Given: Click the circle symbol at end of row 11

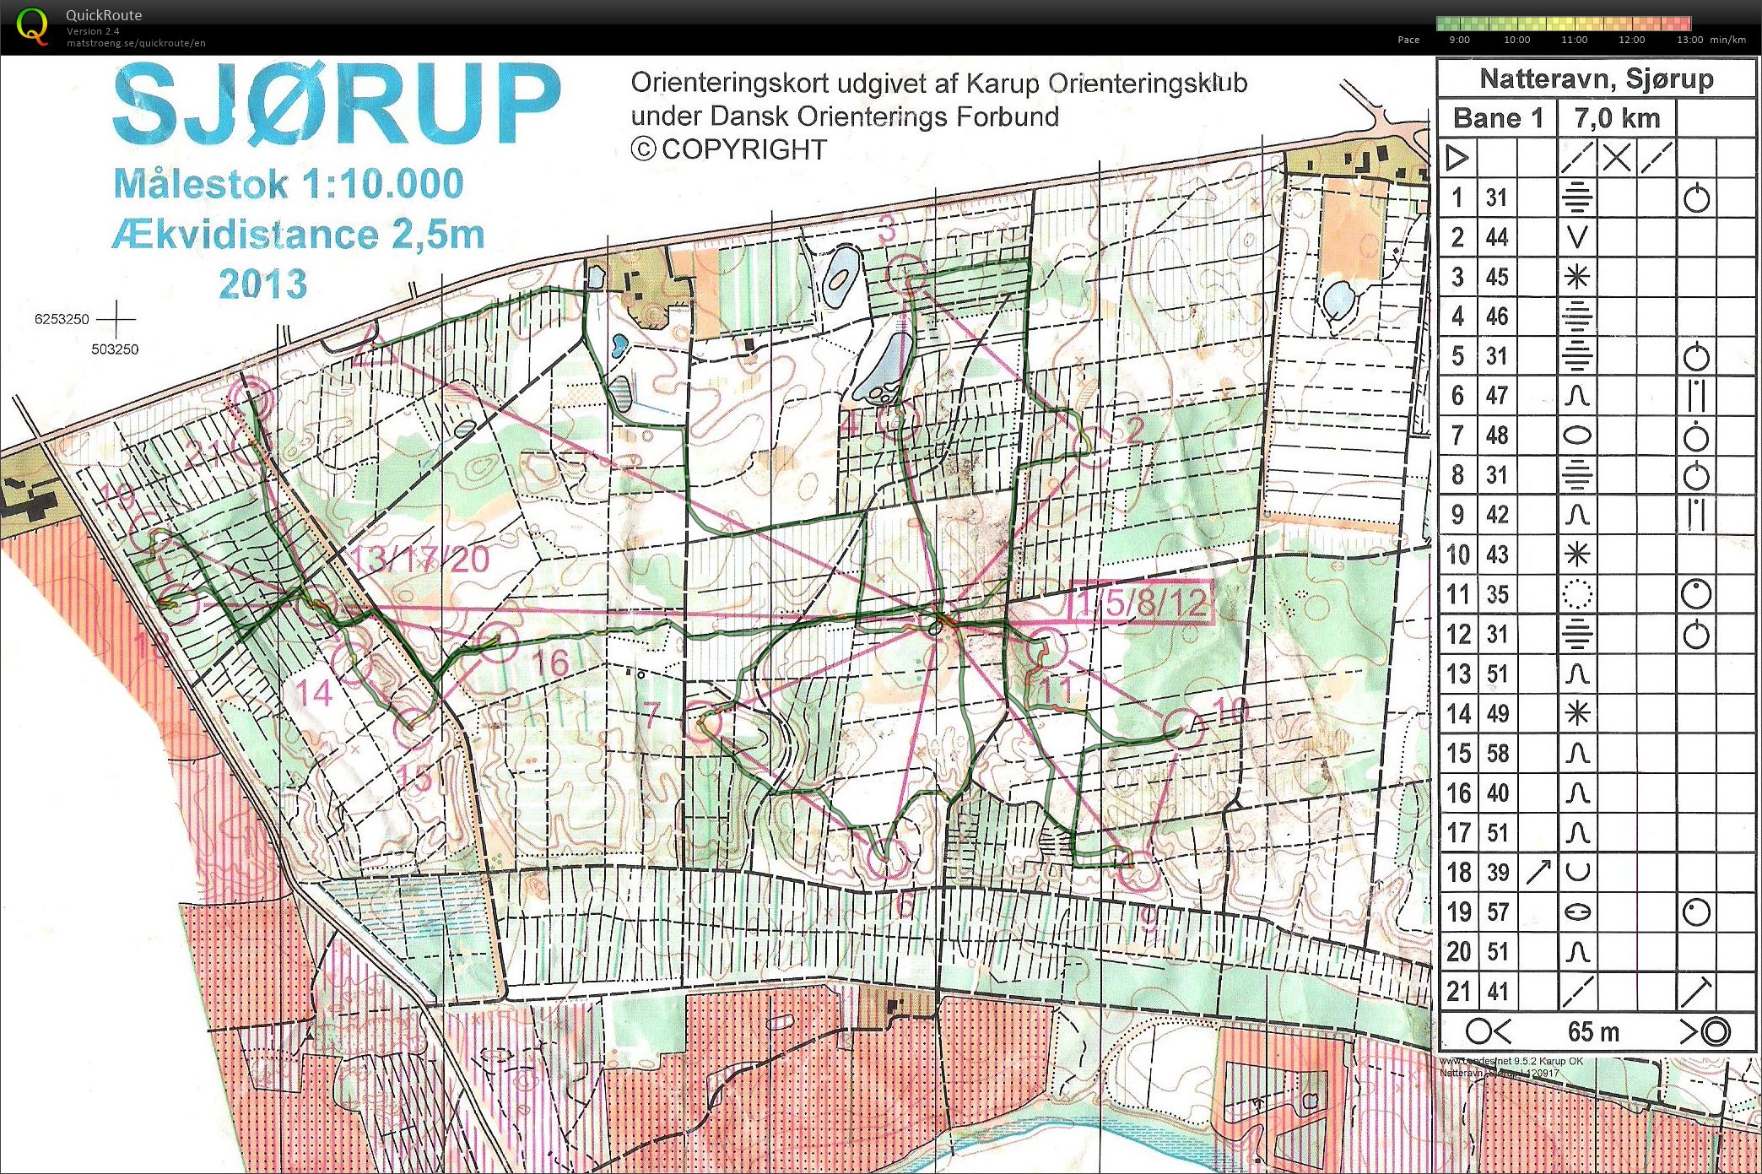Looking at the screenshot, I should tap(1696, 594).
